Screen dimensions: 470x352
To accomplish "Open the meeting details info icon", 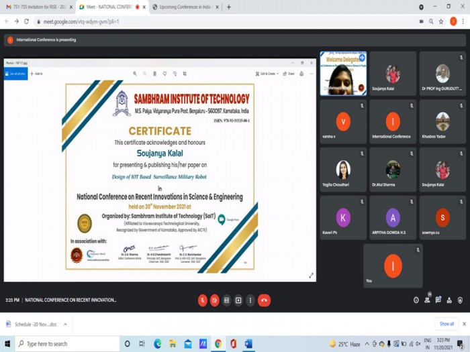I will (x=416, y=300).
